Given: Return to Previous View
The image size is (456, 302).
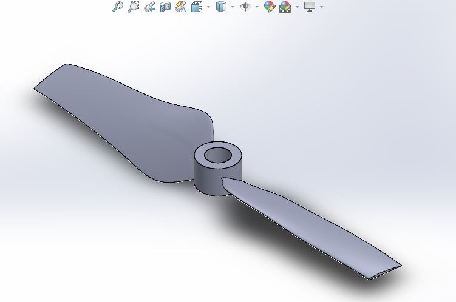Looking at the screenshot, I should [x=149, y=7].
